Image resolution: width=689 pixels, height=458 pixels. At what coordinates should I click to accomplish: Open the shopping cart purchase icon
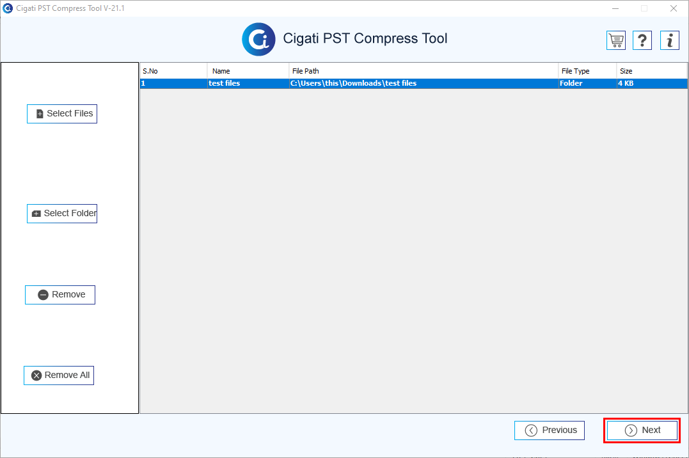(616, 40)
